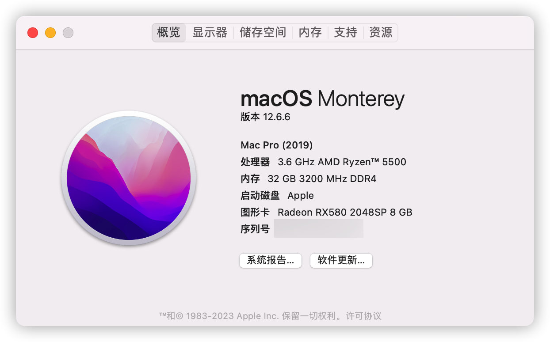
Task: Open the 资源 tab
Action: coord(381,33)
